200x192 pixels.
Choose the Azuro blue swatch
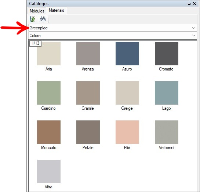coord(127,54)
